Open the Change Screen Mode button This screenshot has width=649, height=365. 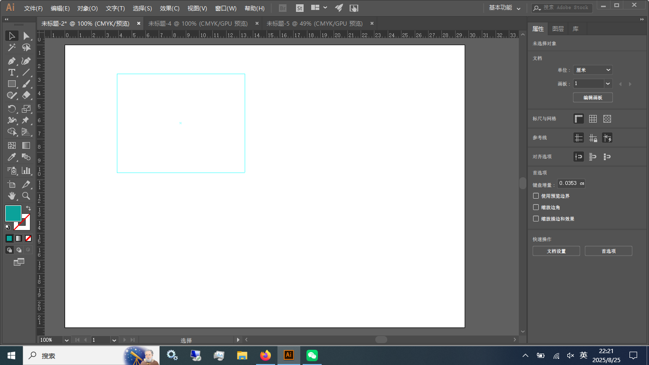point(19,261)
